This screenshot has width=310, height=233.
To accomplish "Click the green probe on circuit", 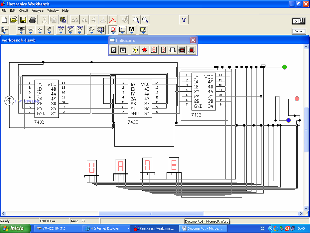I will tap(285, 67).
